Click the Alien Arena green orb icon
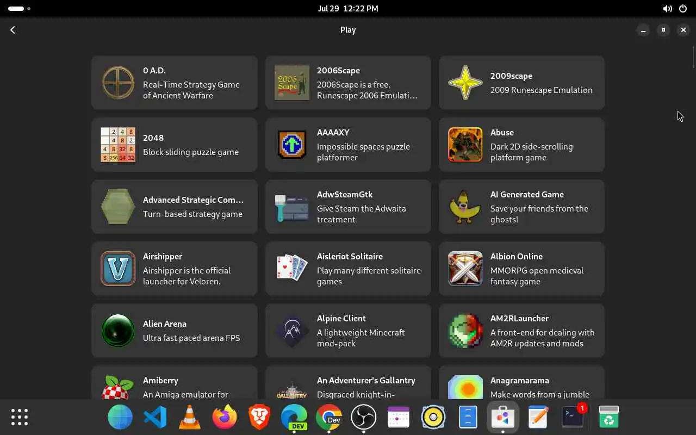Image resolution: width=696 pixels, height=435 pixels. pyautogui.click(x=118, y=331)
